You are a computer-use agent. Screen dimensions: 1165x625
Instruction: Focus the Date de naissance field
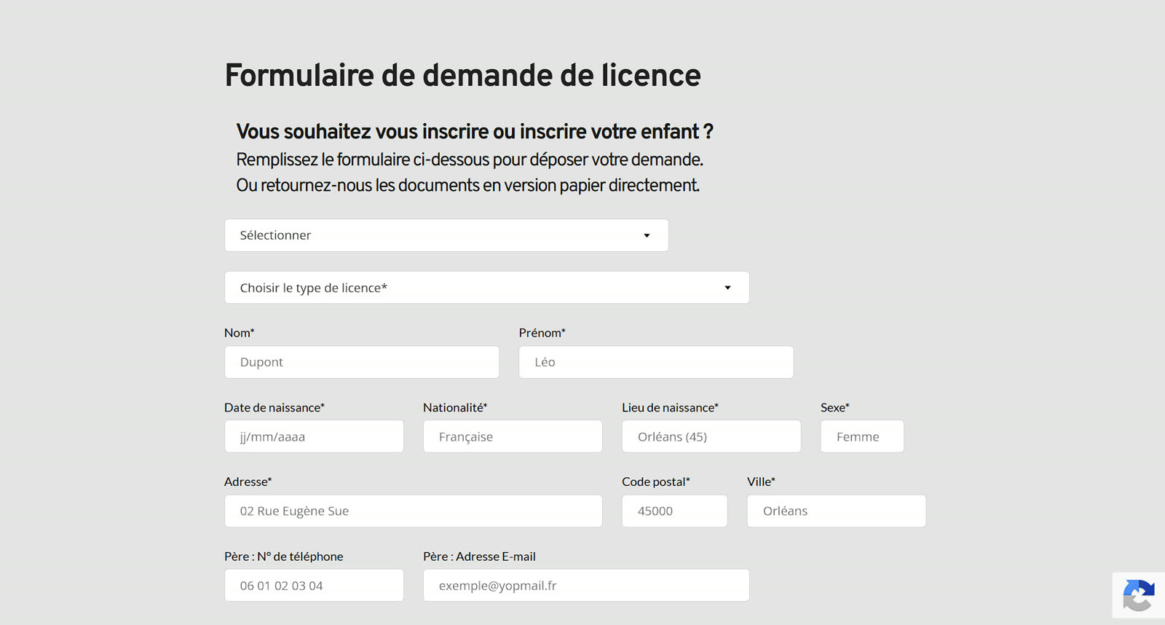point(314,436)
